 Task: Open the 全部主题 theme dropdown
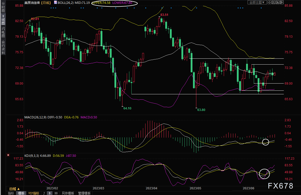pyautogui.click(x=257, y=2)
